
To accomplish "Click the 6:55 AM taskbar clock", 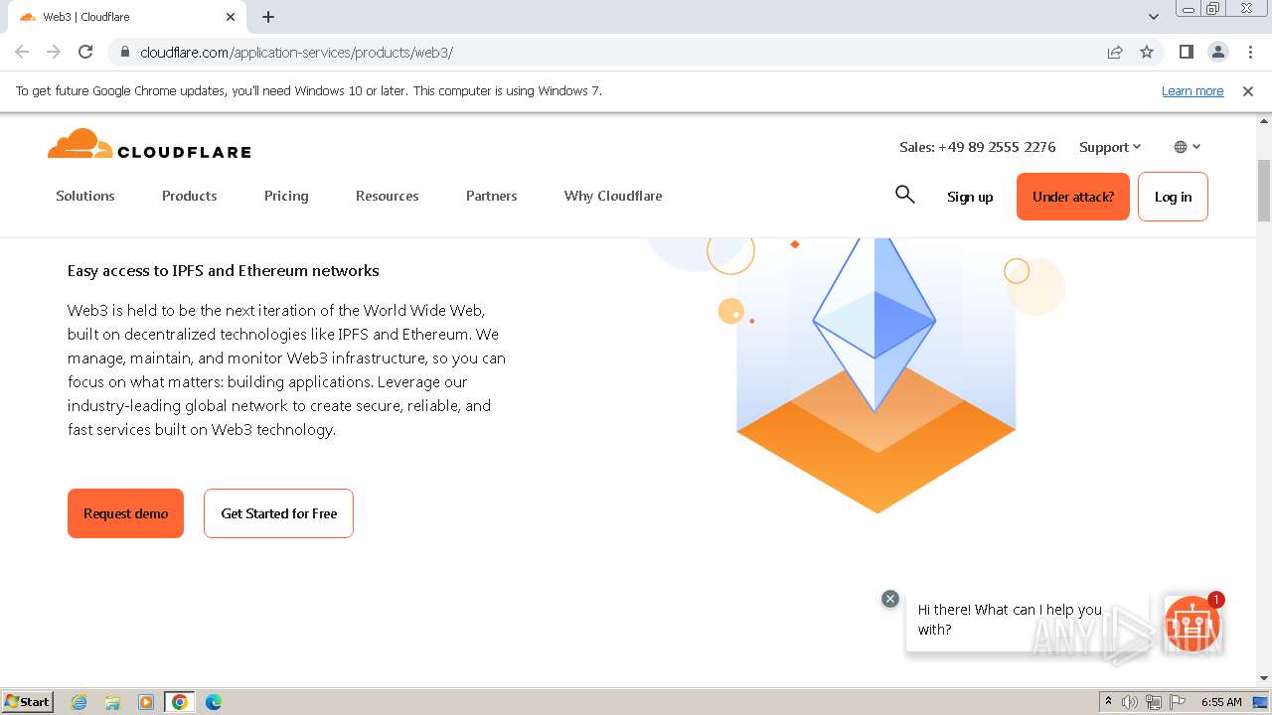I will [1221, 702].
